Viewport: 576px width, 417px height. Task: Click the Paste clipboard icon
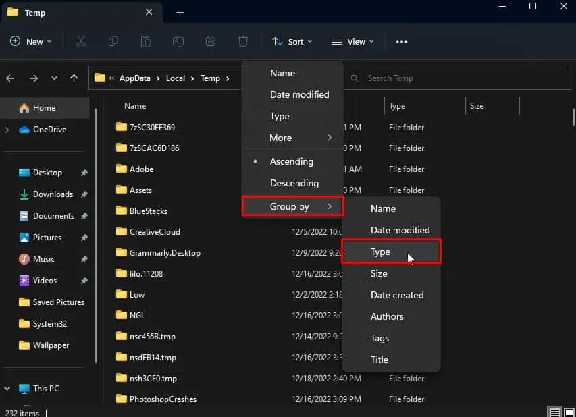(x=146, y=41)
